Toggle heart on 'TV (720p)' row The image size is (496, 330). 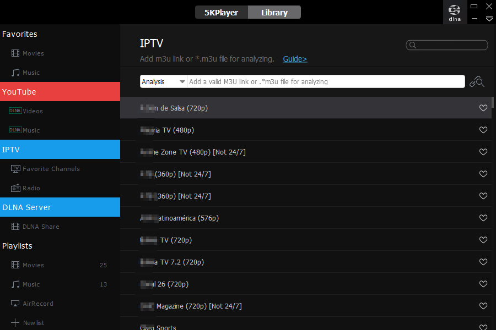pyautogui.click(x=483, y=240)
